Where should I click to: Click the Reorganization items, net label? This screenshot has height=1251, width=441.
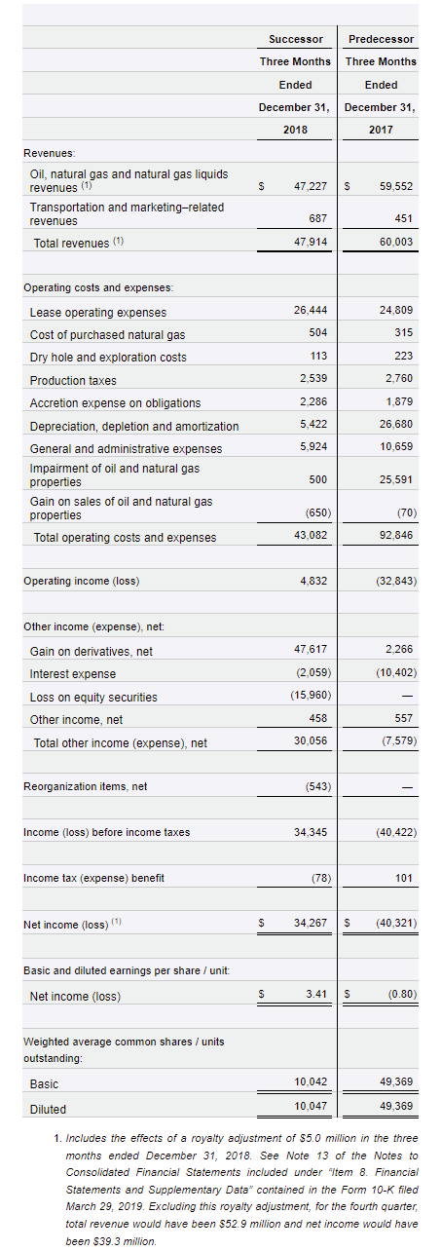[85, 786]
